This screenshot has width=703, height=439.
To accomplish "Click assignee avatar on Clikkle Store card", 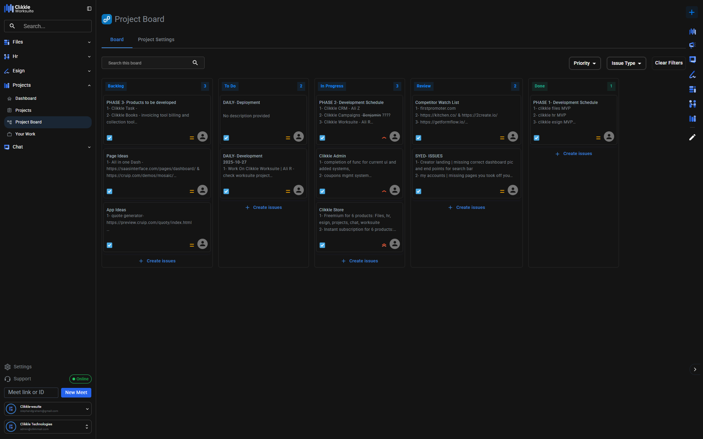I will [x=394, y=244].
